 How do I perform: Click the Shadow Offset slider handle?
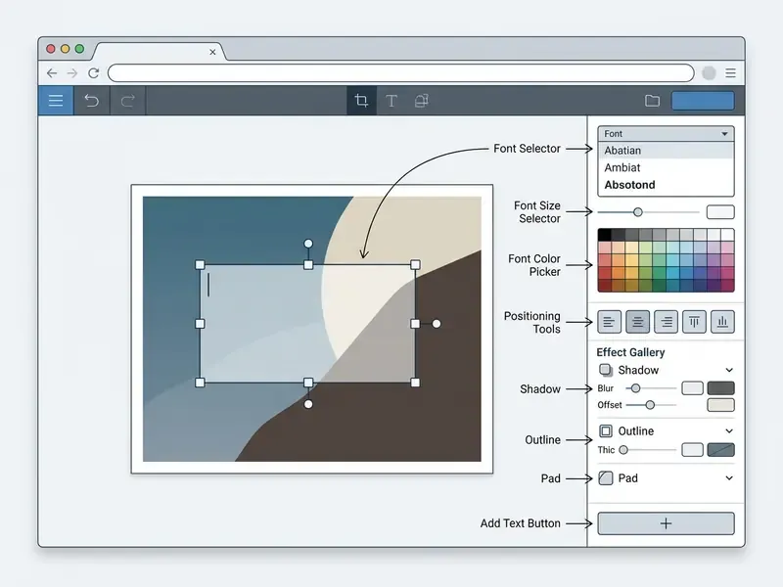pyautogui.click(x=650, y=405)
